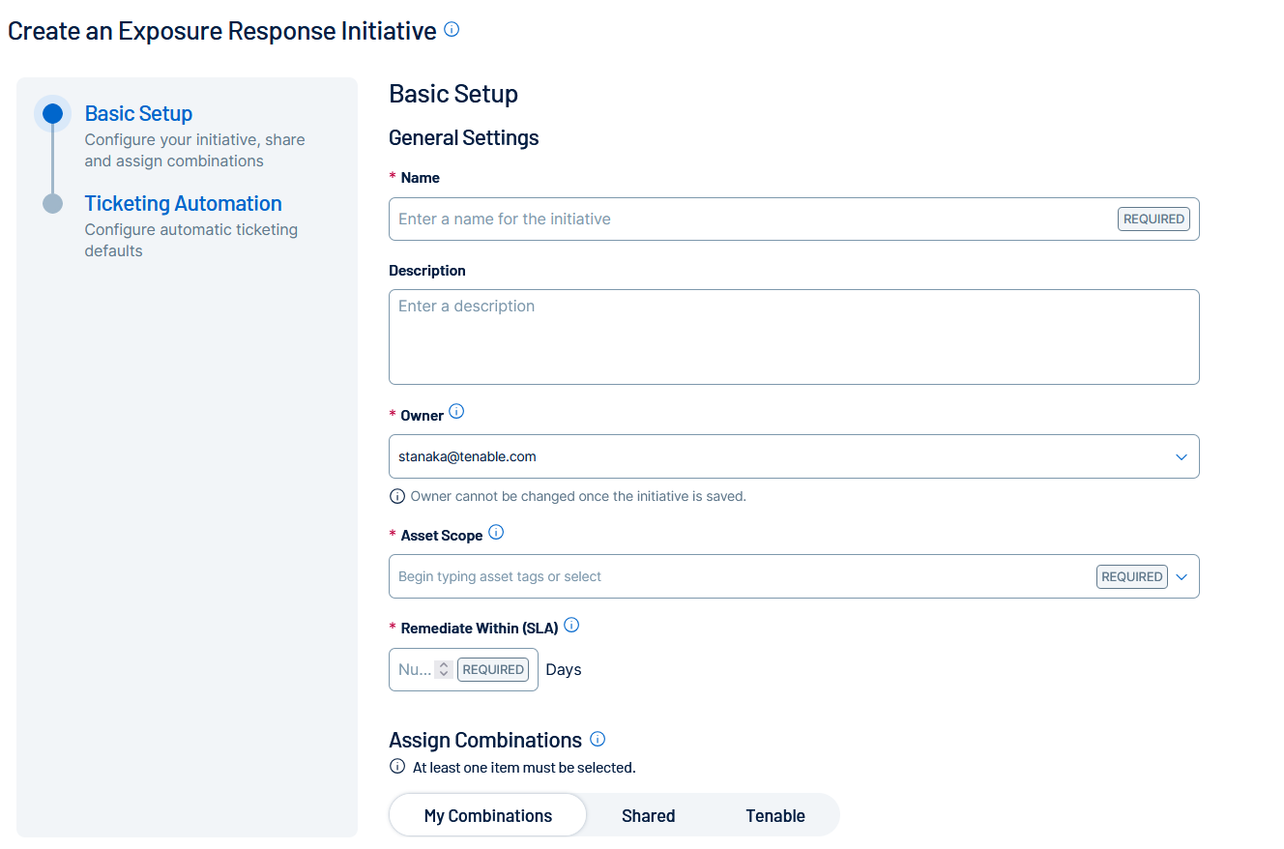Click info icon before 'At least one item' note
The width and height of the screenshot is (1284, 849).
coord(397,768)
